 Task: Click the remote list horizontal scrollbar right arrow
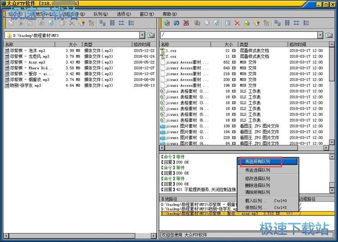[326, 148]
